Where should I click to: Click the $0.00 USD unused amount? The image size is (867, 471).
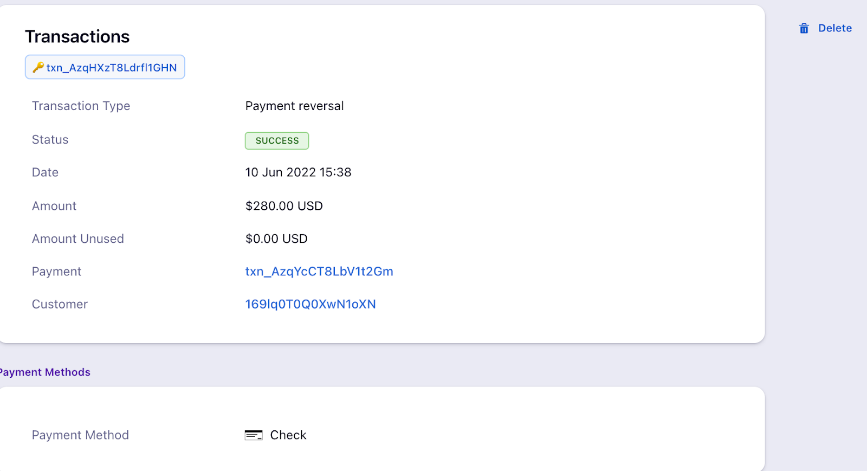click(276, 239)
